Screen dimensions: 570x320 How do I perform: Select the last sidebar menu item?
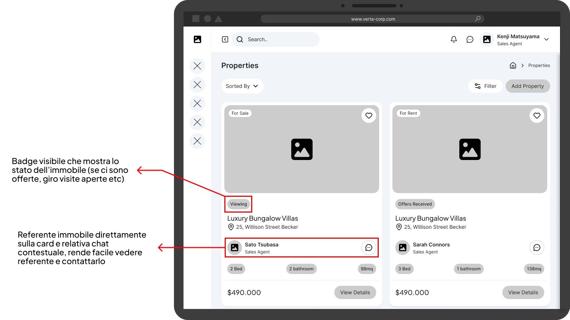pos(197,141)
